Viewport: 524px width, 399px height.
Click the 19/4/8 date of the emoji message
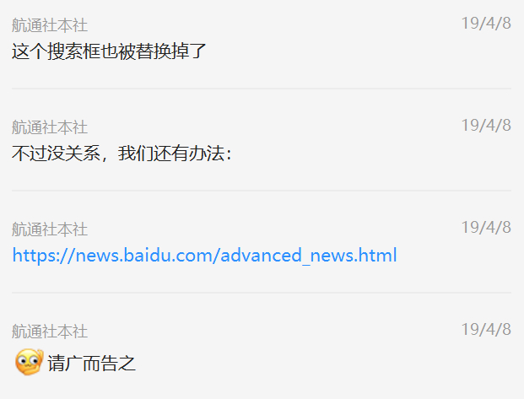[486, 330]
